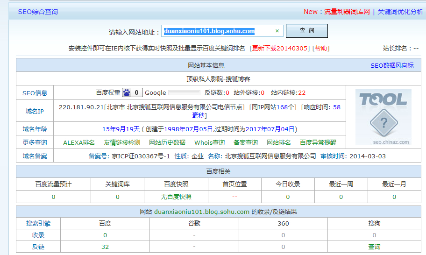The image size is (426, 255).
Task: Open the 关键词优化分析 link
Action: (400, 12)
